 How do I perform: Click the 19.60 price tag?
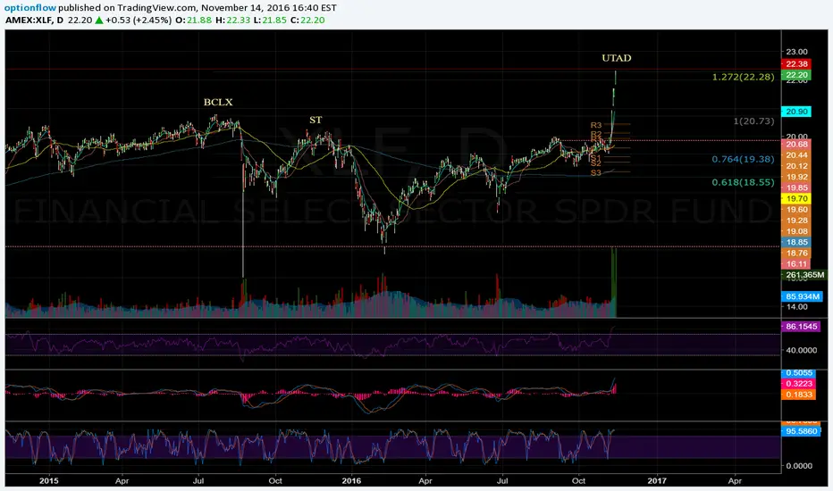[x=797, y=210]
